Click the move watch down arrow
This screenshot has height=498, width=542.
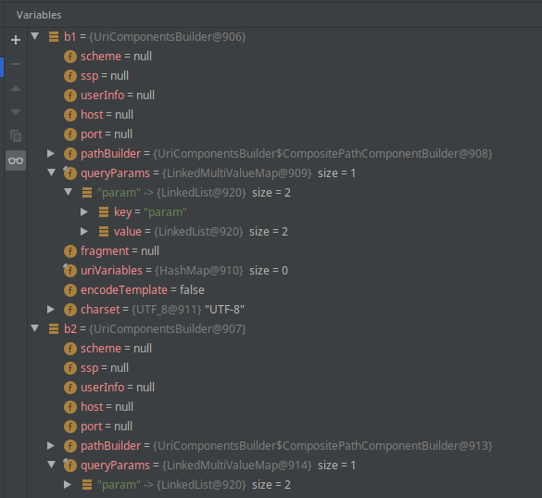[x=16, y=112]
